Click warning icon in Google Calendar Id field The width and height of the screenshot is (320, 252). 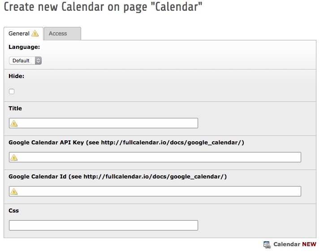[x=14, y=191]
